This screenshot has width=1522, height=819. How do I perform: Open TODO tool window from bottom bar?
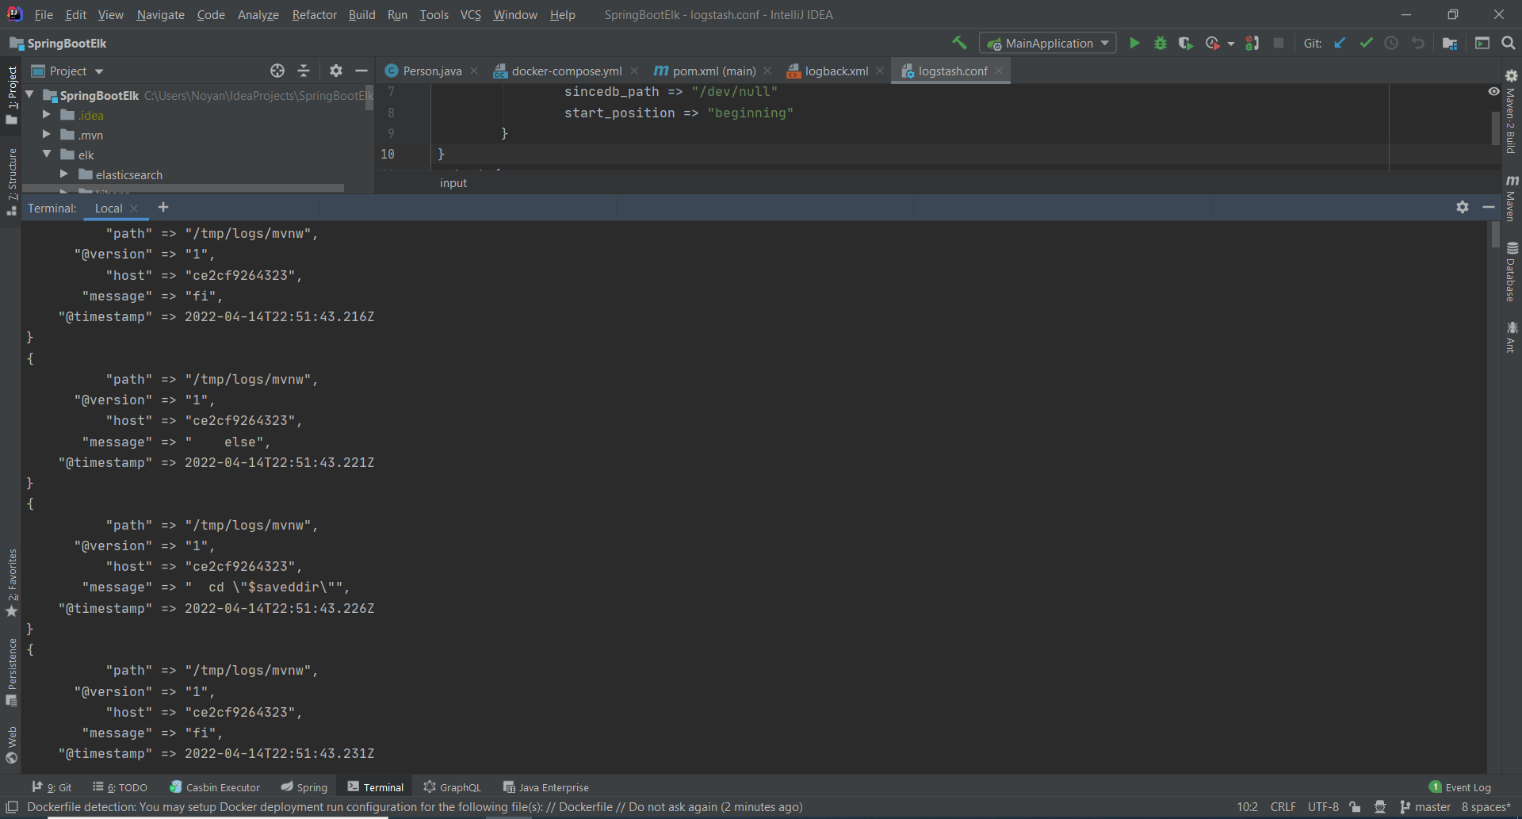[120, 787]
